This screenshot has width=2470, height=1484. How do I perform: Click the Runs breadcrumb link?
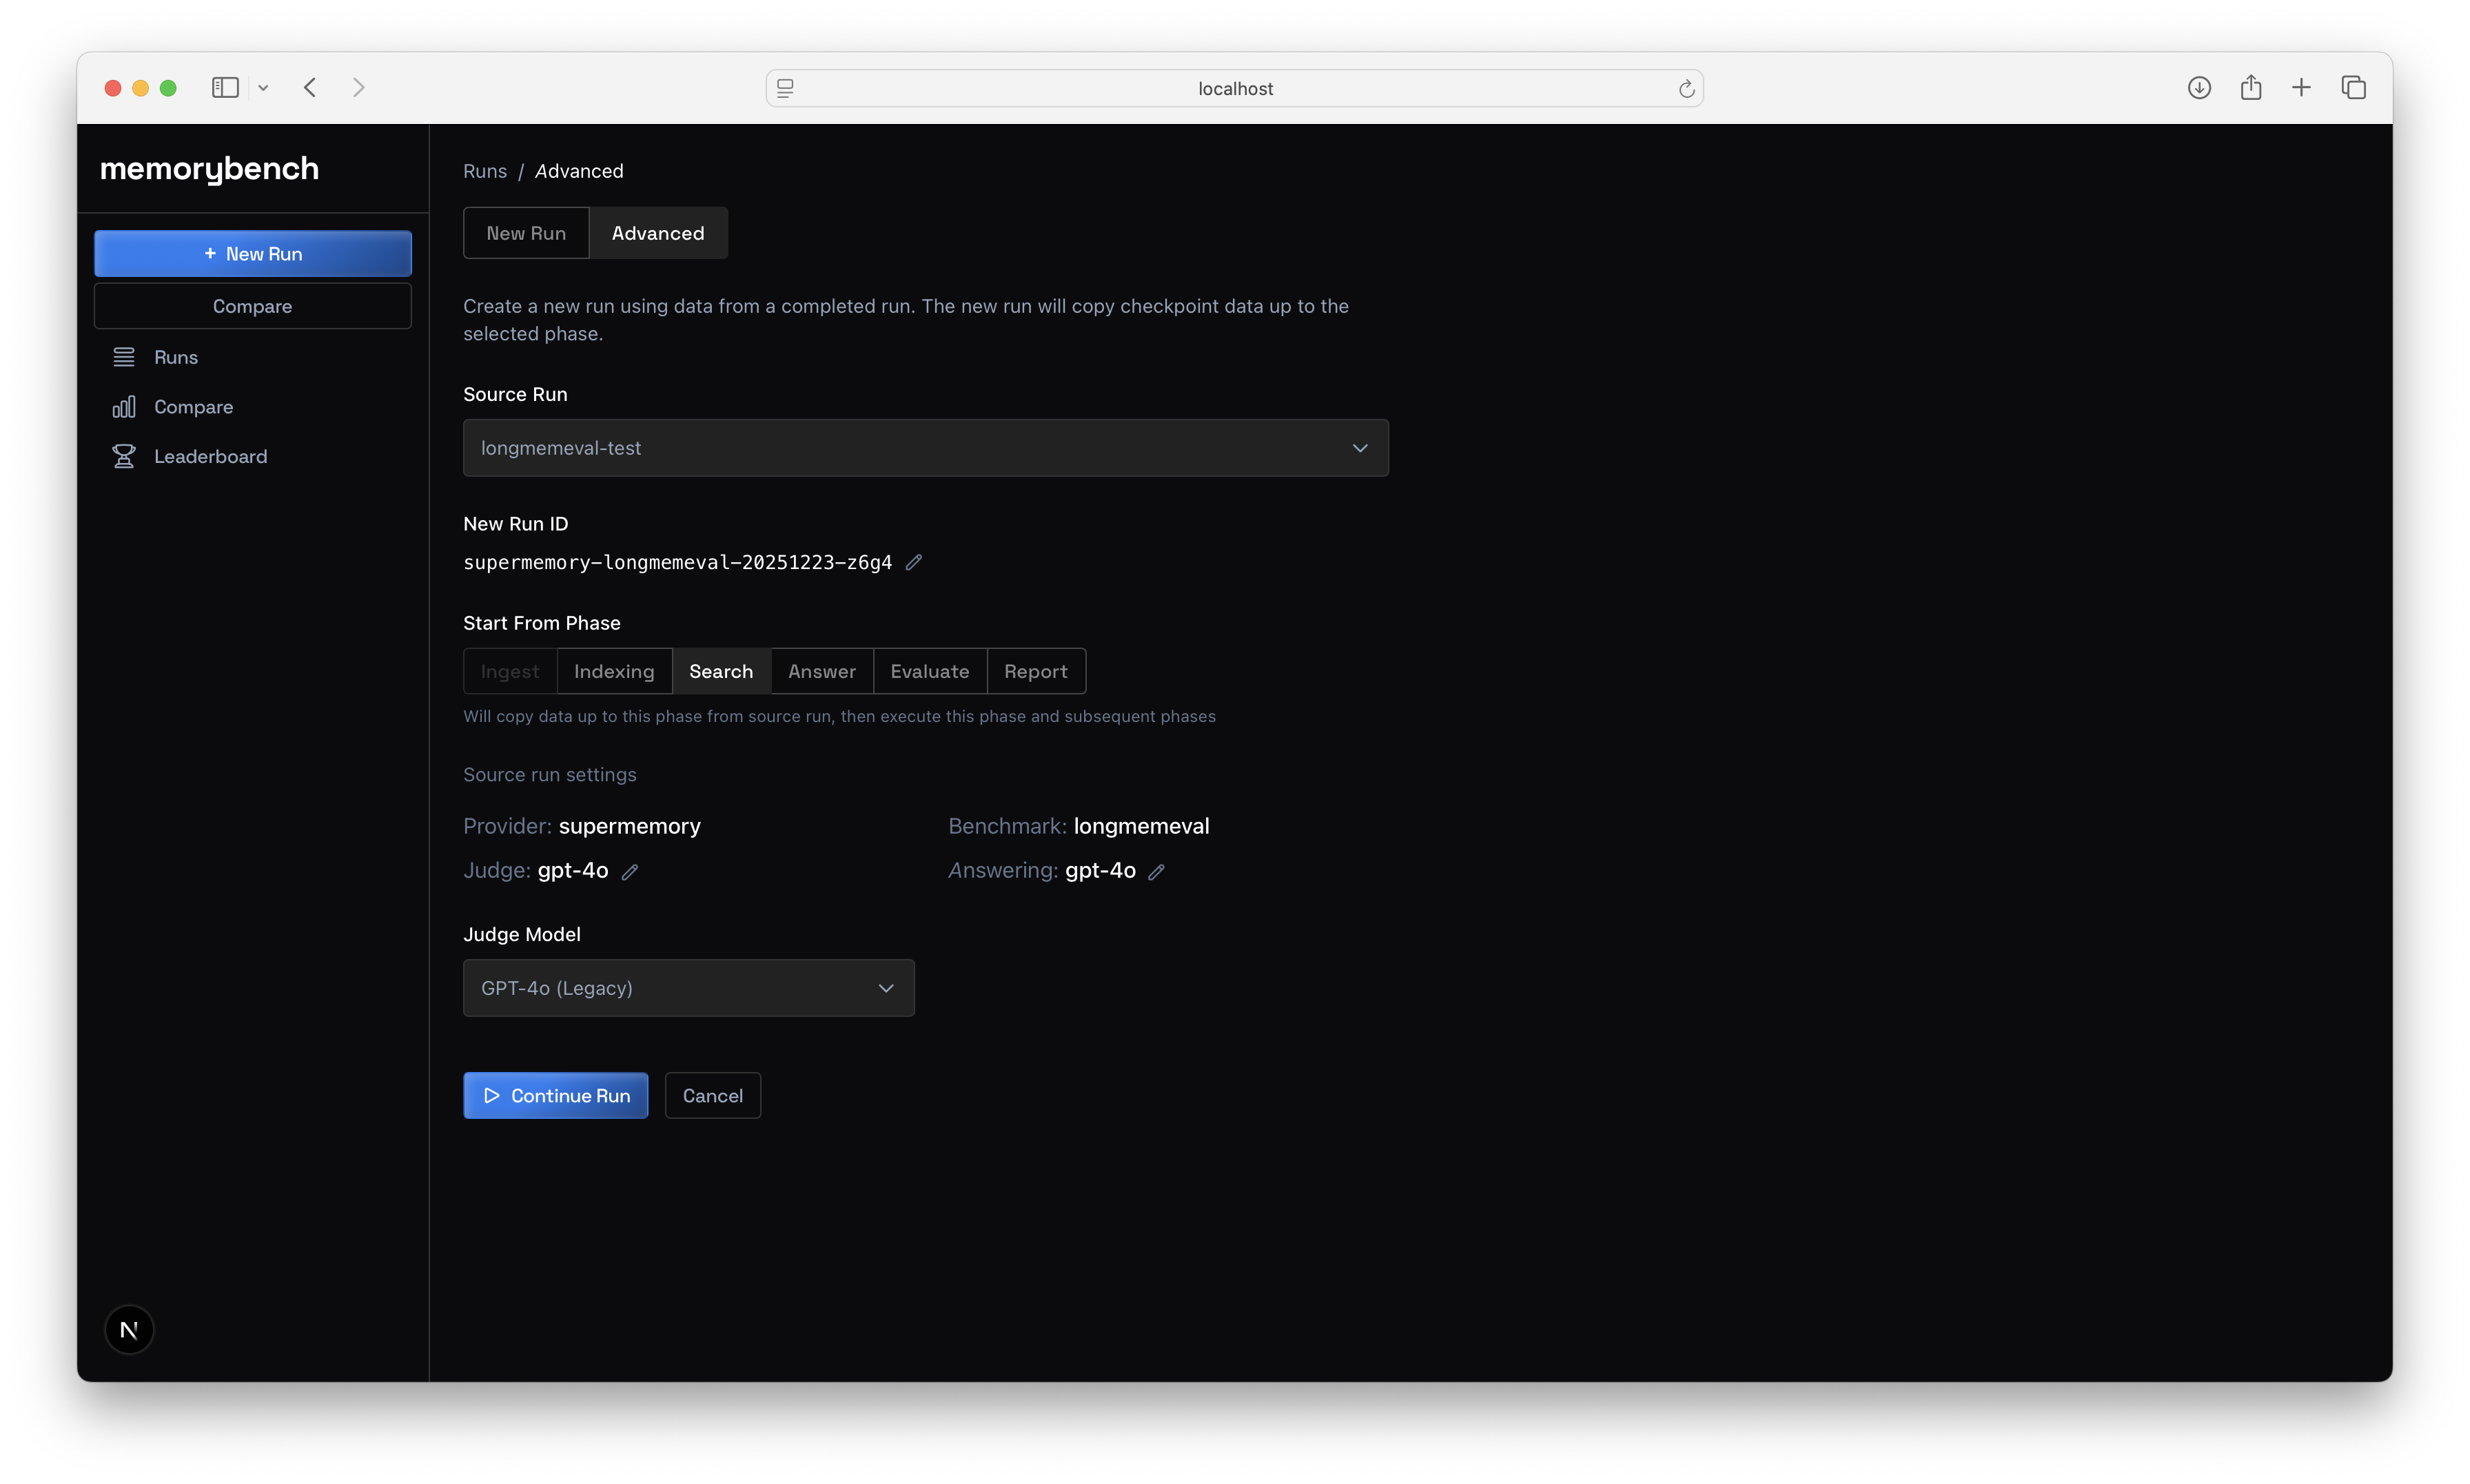tap(484, 171)
